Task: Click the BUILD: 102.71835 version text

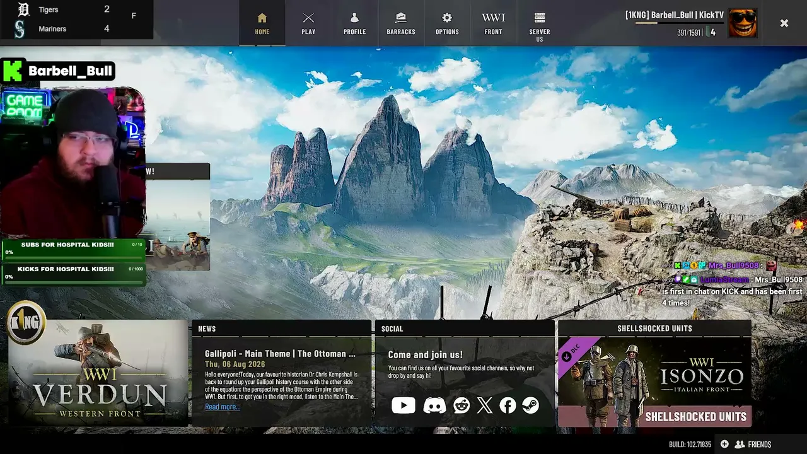Action: click(690, 445)
